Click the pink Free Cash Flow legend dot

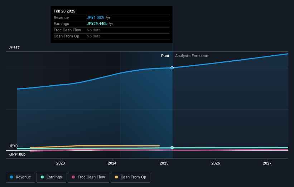coord(73,177)
